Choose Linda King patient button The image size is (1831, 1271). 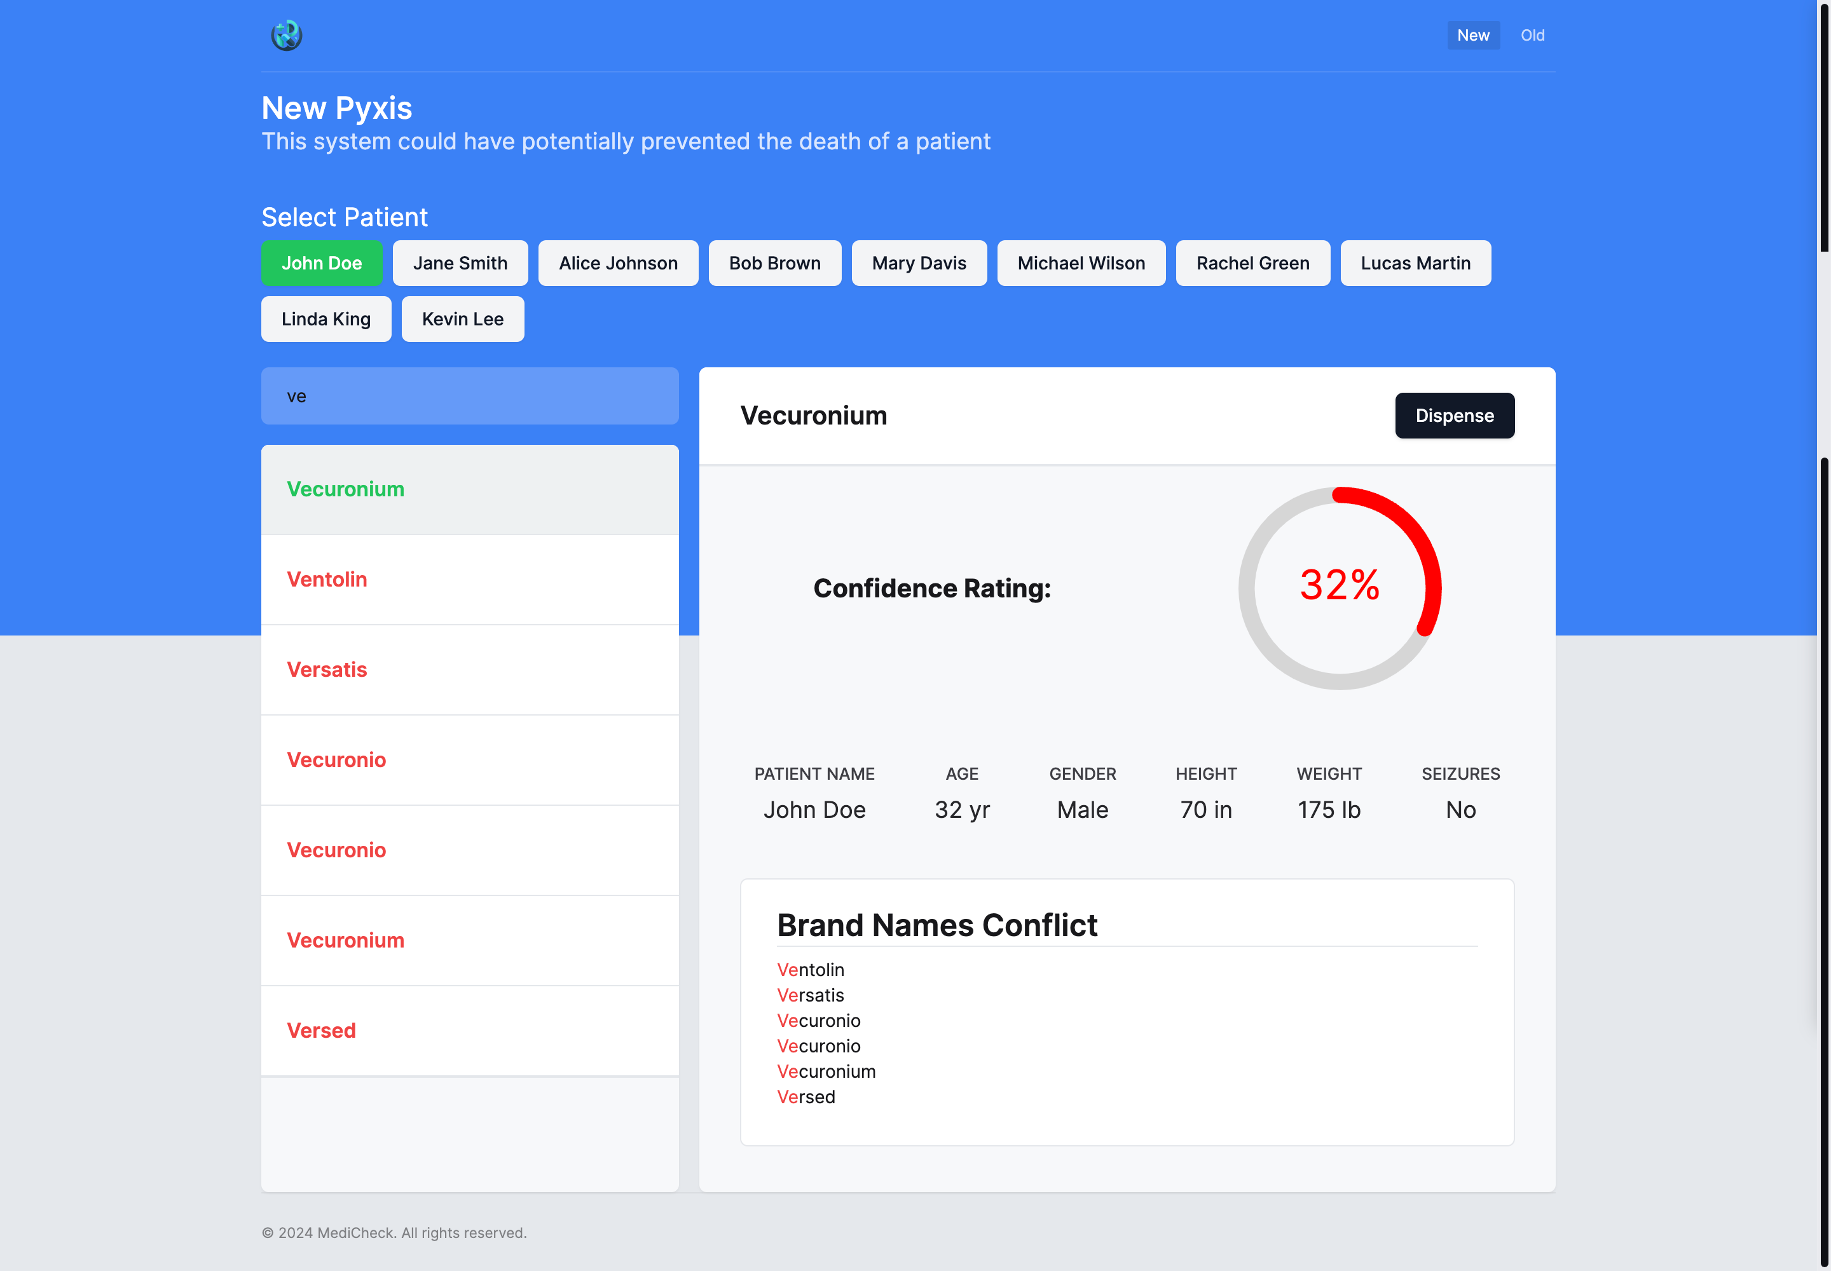point(325,318)
